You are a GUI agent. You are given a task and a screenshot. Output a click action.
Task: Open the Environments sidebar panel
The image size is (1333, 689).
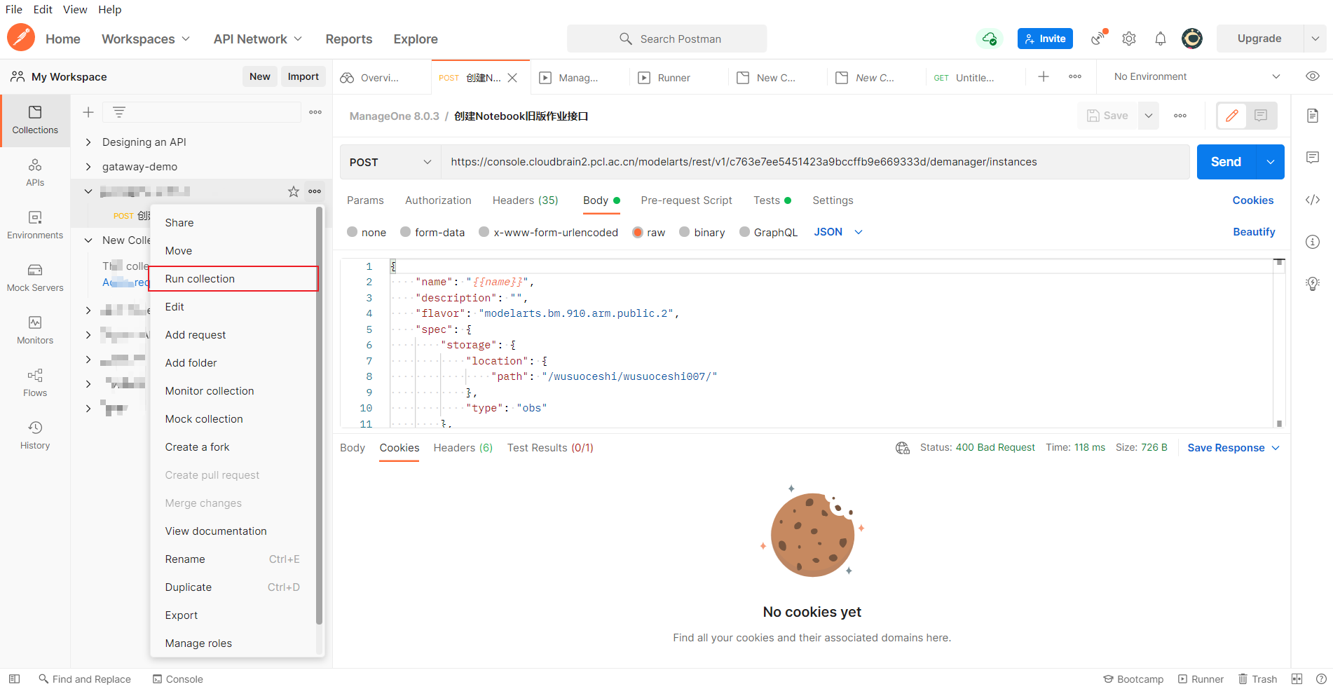pos(35,226)
